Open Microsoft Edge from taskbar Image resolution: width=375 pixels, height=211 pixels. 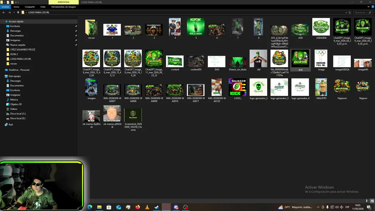tap(90, 207)
